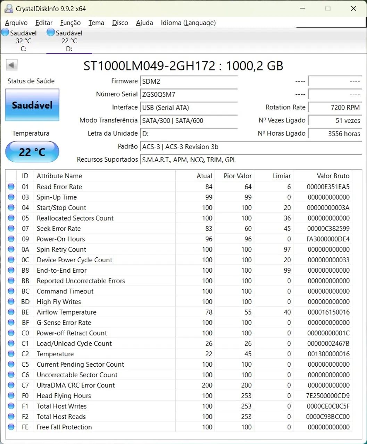Click the transfer mode field SATA/300 | SATA/600

(189, 121)
